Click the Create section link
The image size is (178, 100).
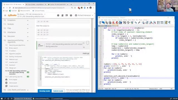(x=14, y=86)
